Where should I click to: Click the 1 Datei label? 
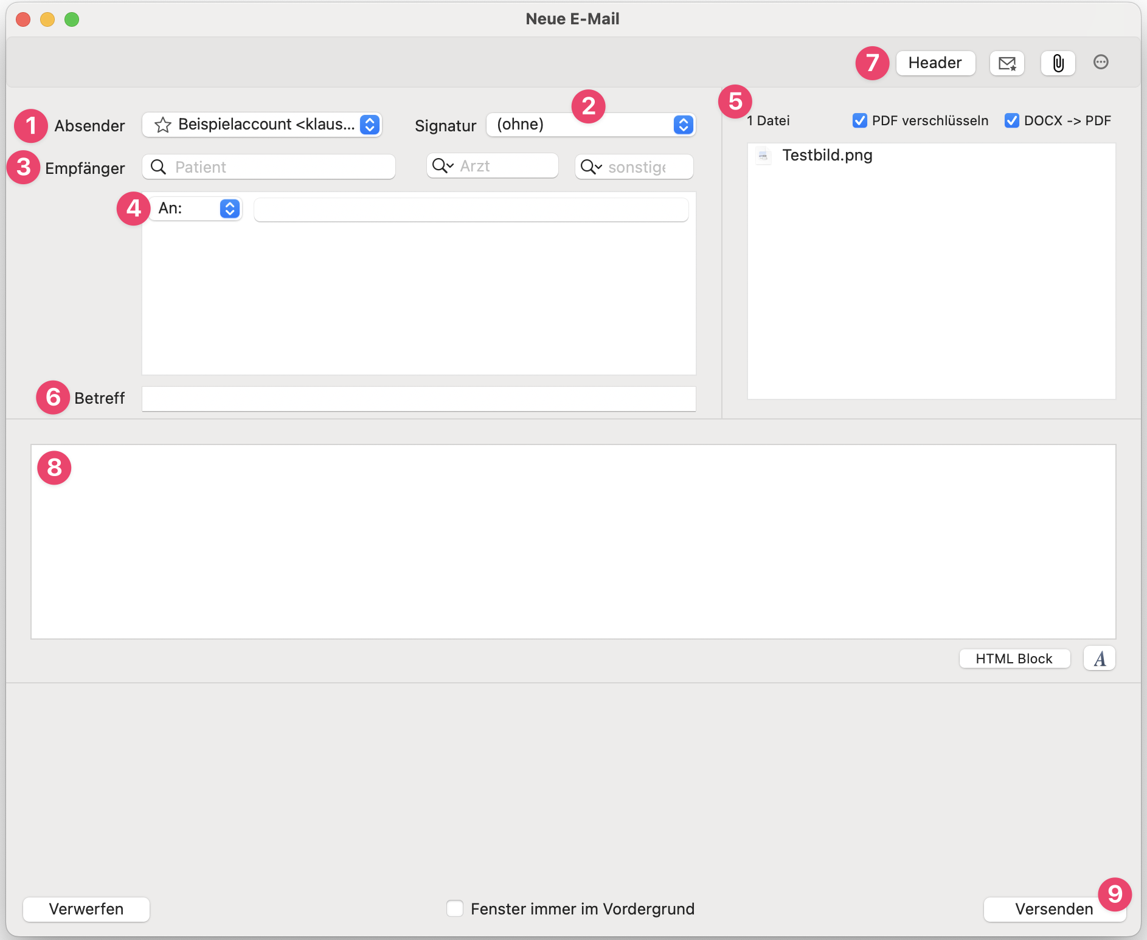(x=768, y=120)
